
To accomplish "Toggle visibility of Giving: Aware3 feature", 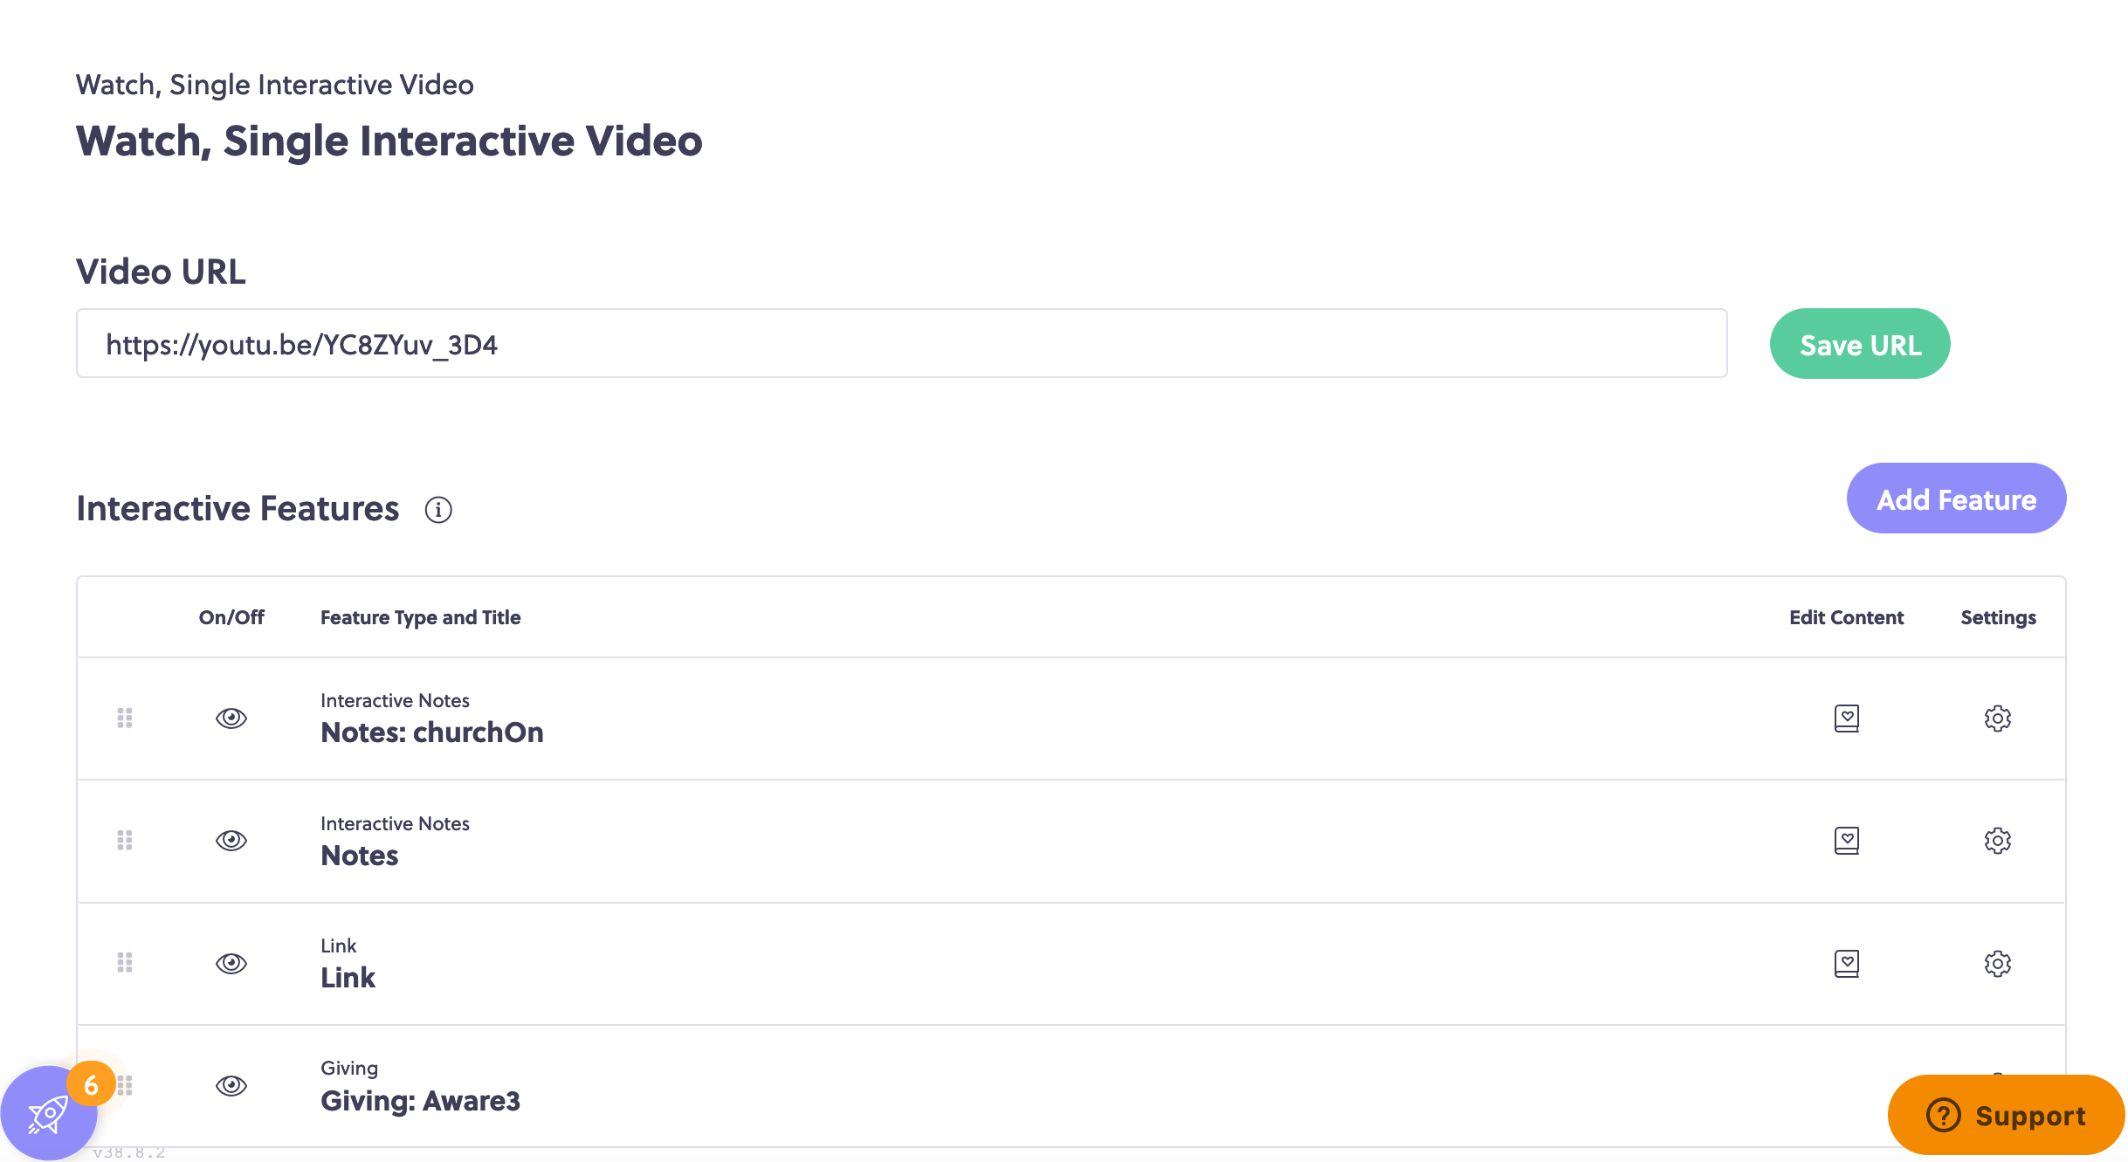I will click(x=231, y=1085).
